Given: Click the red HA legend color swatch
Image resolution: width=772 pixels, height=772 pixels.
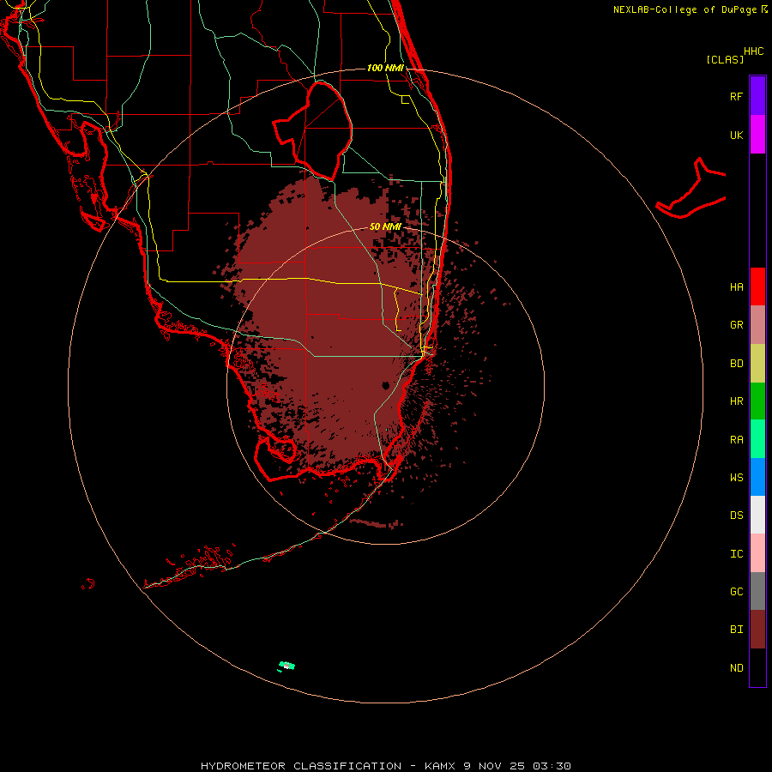Looking at the screenshot, I should [x=757, y=286].
